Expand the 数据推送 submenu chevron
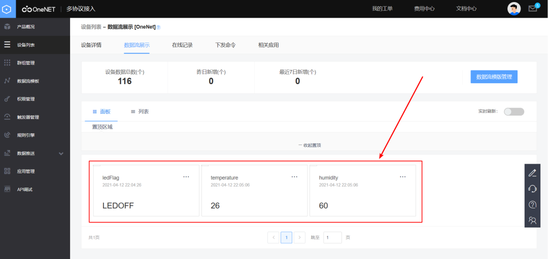The width and height of the screenshot is (548, 259). click(61, 154)
